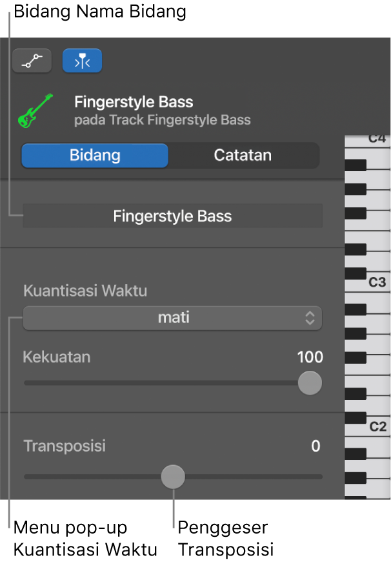Switch to the Catatan tab
391x562 pixels.
(x=243, y=155)
